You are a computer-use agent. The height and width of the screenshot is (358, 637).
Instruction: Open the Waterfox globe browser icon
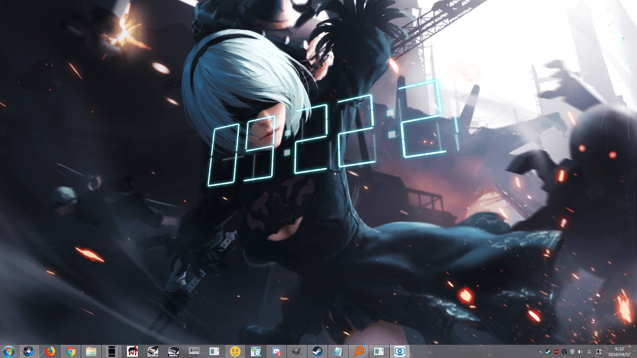coord(29,351)
